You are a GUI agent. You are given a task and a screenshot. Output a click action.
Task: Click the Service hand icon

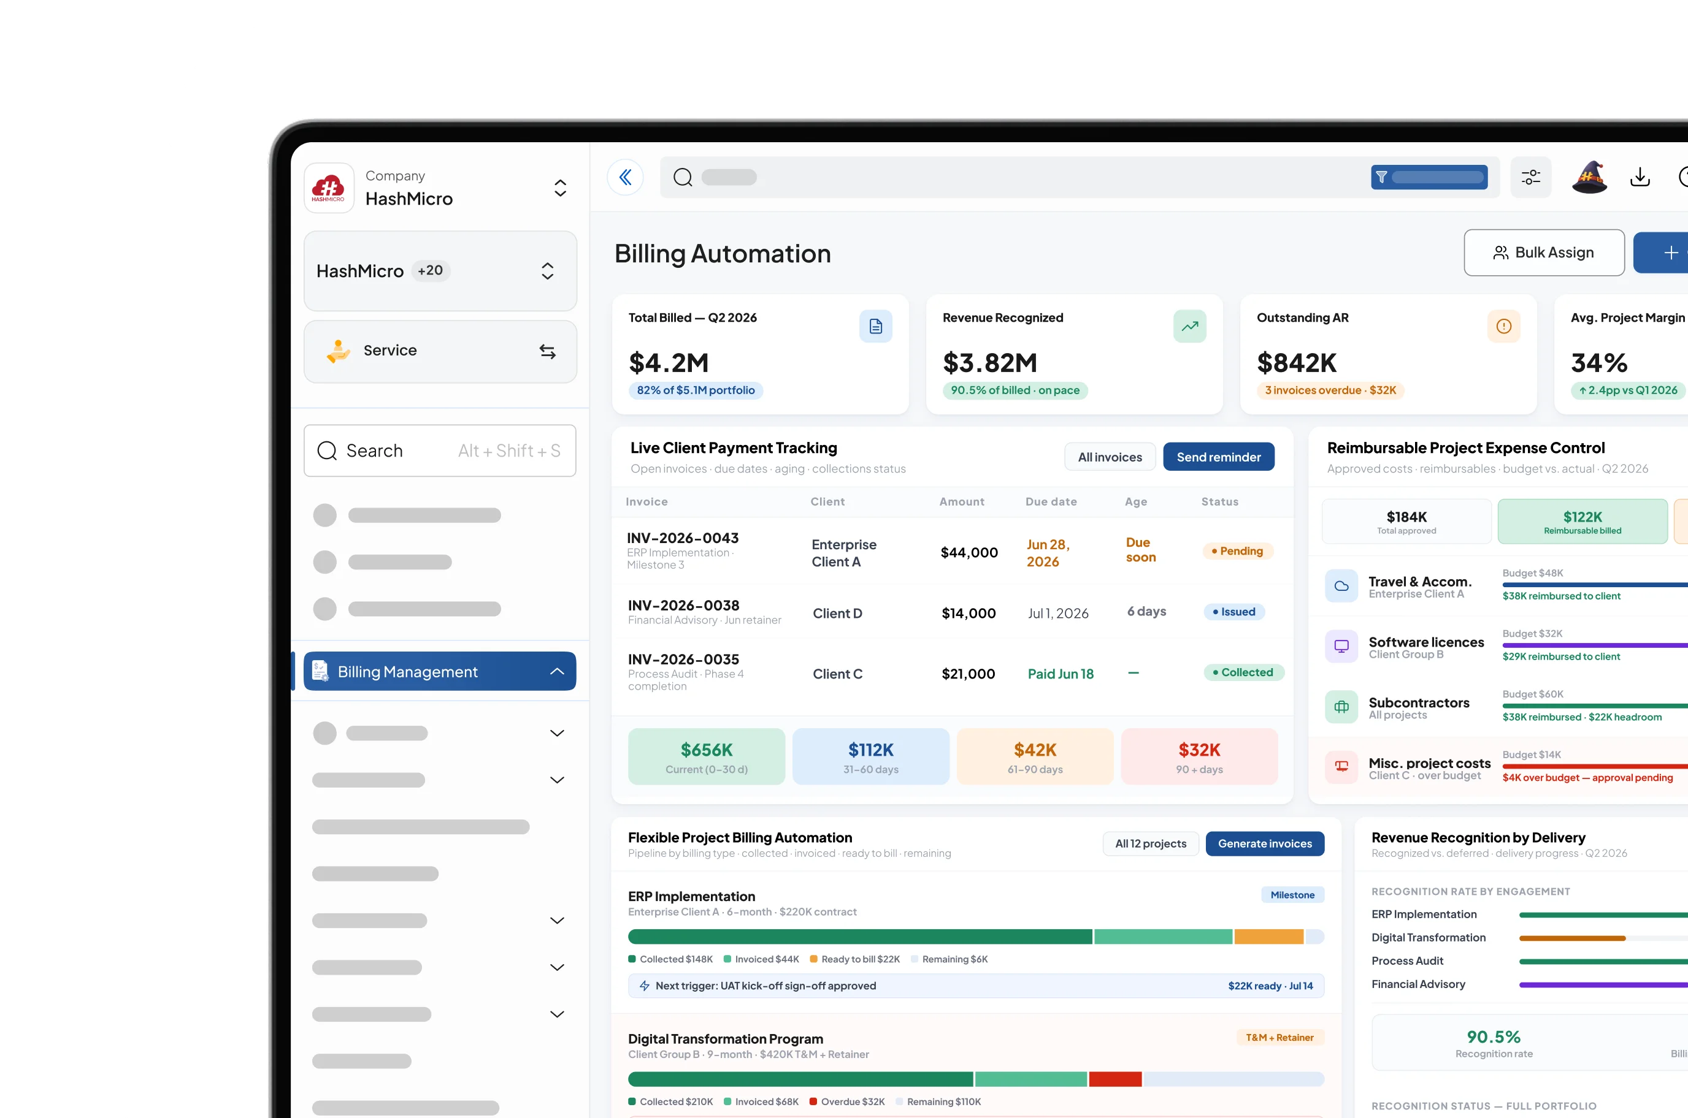338,351
